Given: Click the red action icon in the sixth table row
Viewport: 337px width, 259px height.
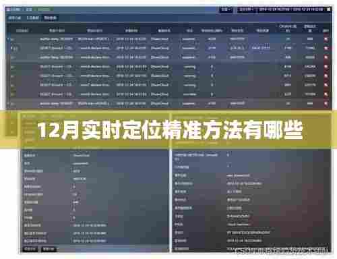Looking at the screenshot, I should [326, 85].
